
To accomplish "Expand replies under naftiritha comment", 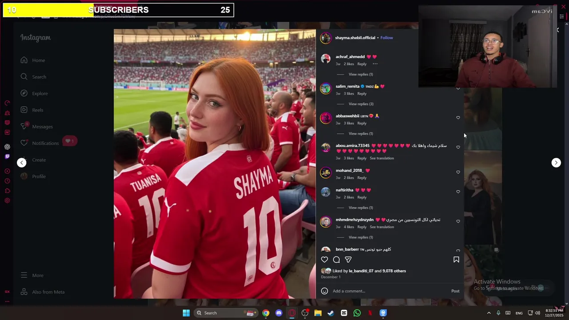I will [361, 208].
